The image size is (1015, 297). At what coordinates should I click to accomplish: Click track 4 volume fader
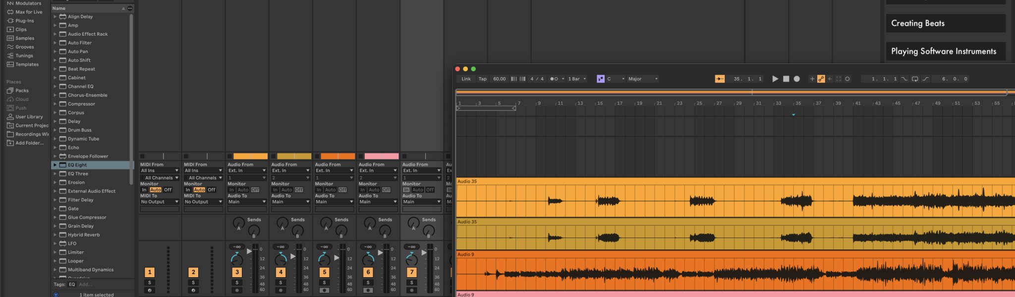point(293,257)
